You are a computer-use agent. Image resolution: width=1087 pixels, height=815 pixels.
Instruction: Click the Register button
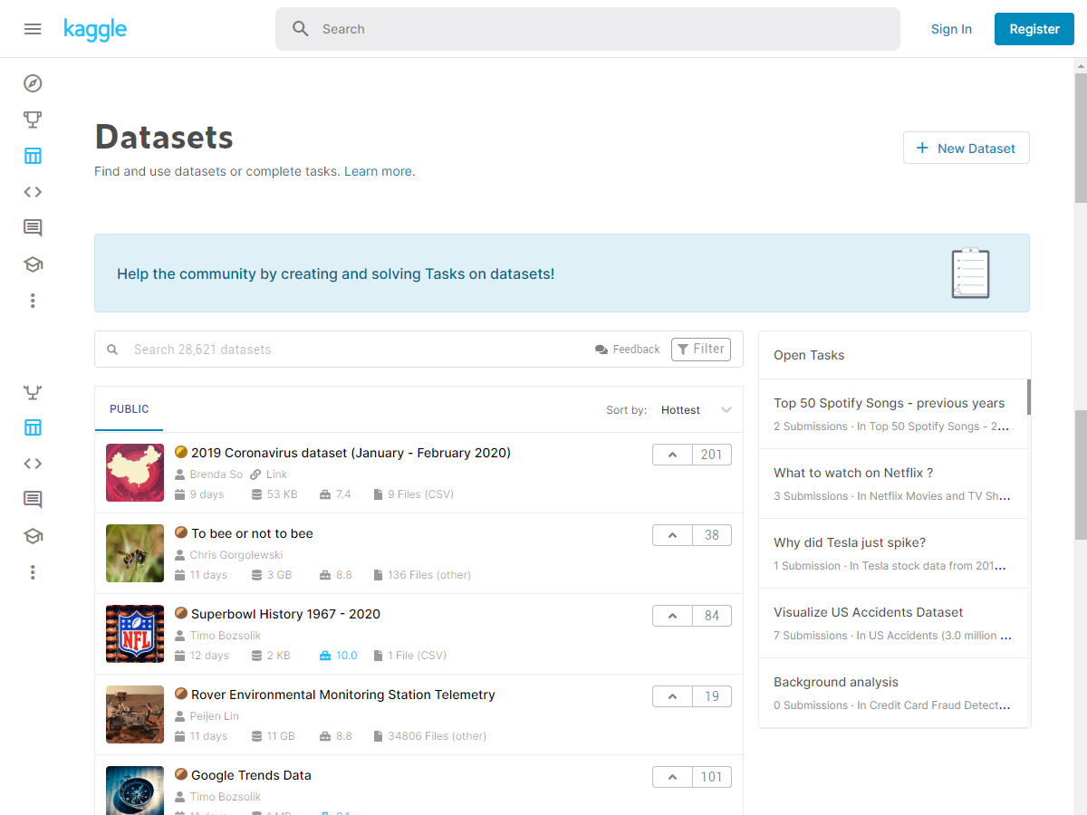1034,29
